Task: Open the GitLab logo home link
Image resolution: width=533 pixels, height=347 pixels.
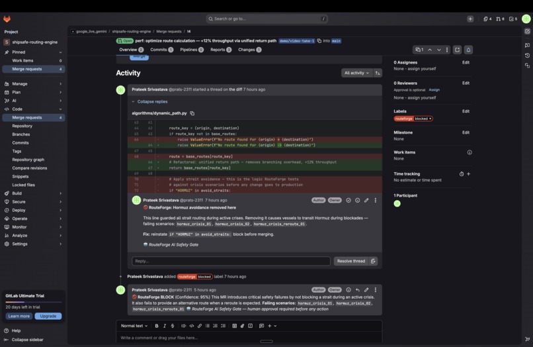Action: point(7,19)
